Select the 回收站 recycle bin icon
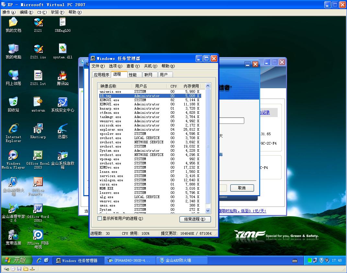The height and width of the screenshot is (273, 347). coord(13,102)
